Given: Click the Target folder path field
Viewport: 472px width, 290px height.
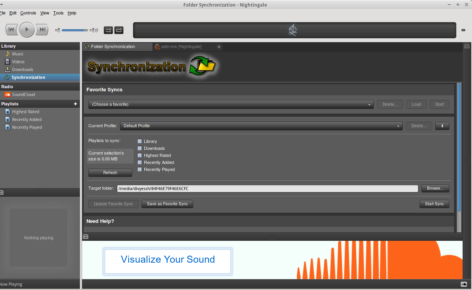Looking at the screenshot, I should pyautogui.click(x=267, y=189).
